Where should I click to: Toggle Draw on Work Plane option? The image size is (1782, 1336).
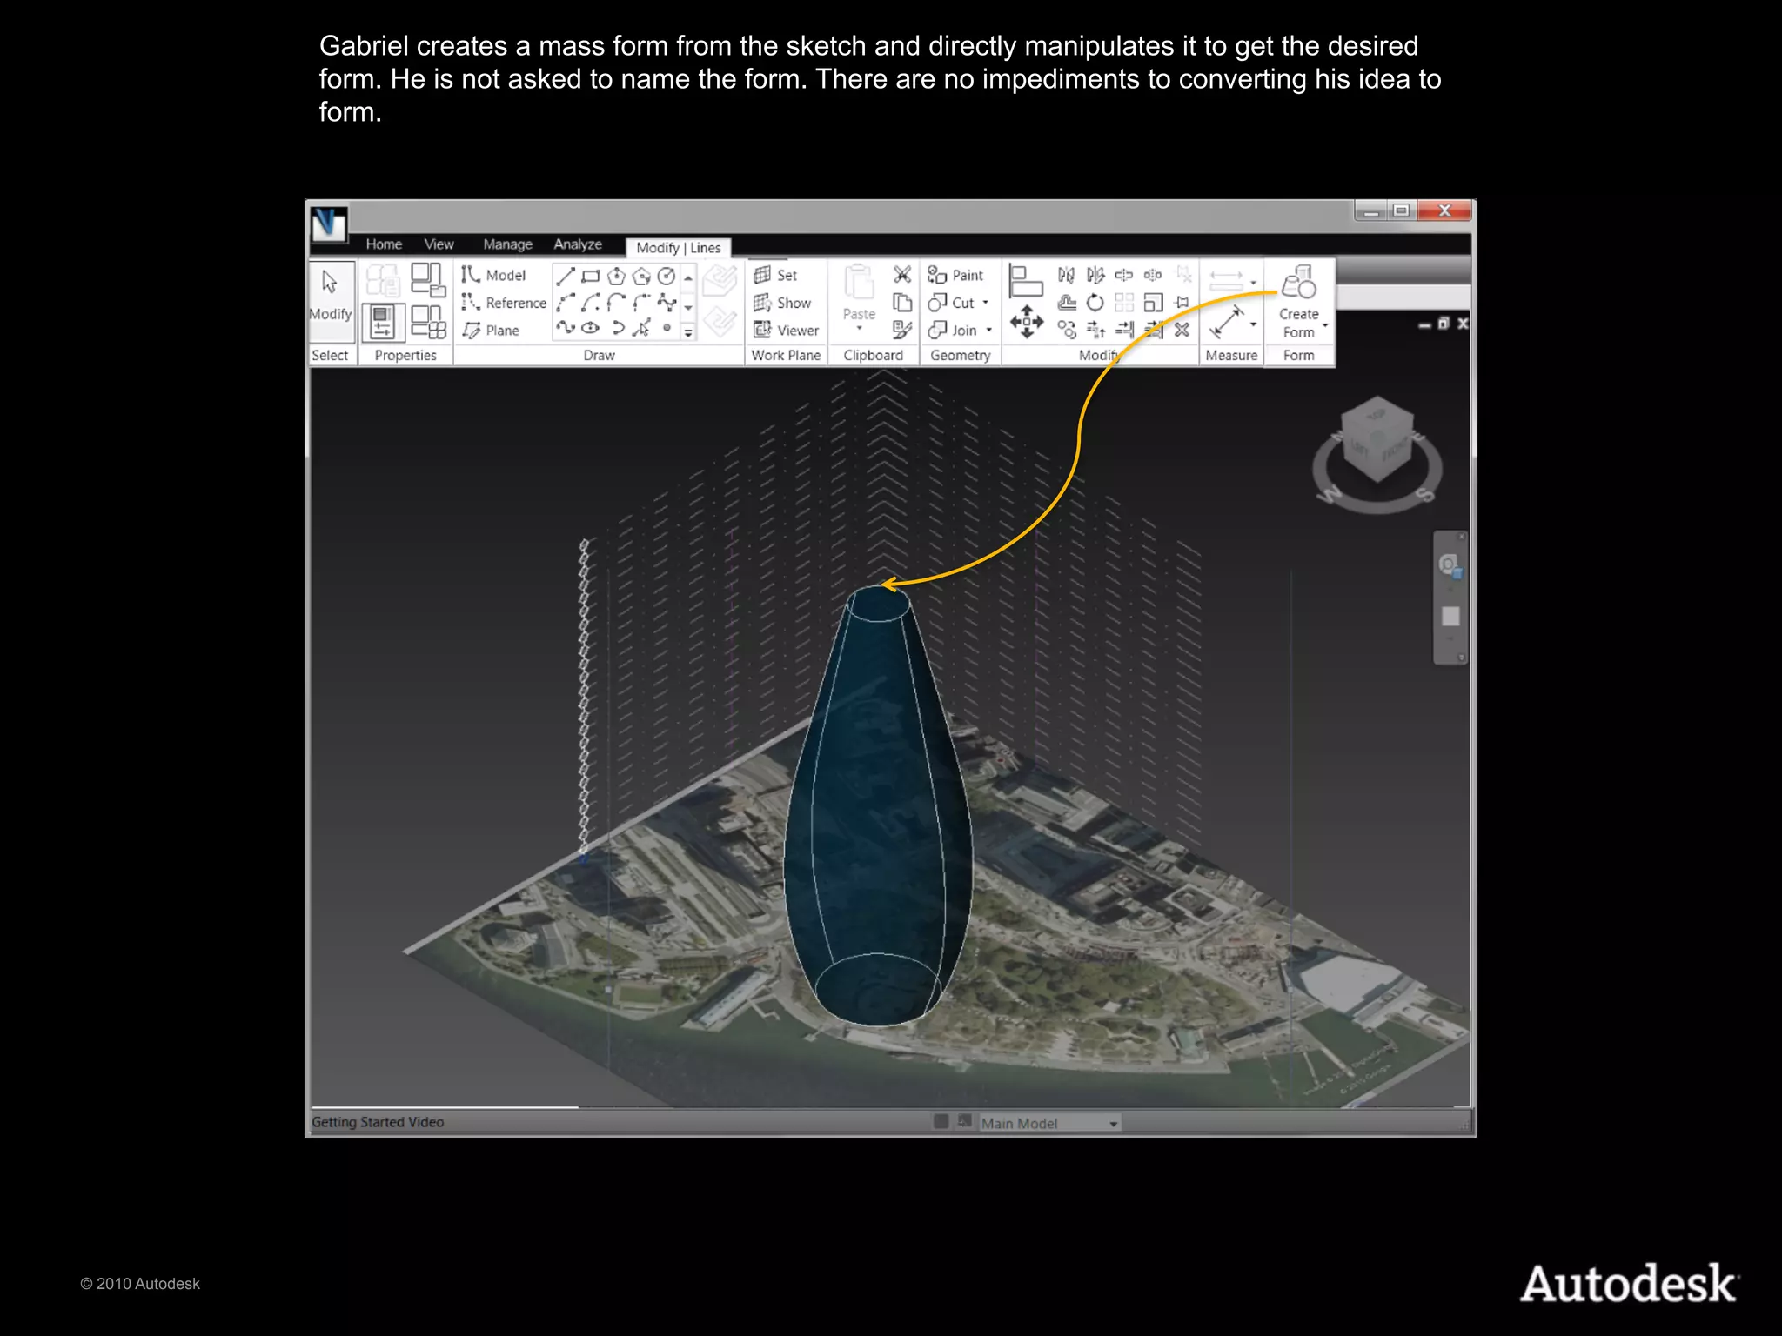pyautogui.click(x=720, y=322)
